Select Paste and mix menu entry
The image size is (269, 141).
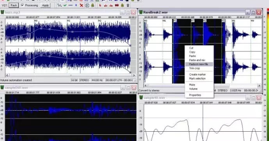(x=199, y=60)
